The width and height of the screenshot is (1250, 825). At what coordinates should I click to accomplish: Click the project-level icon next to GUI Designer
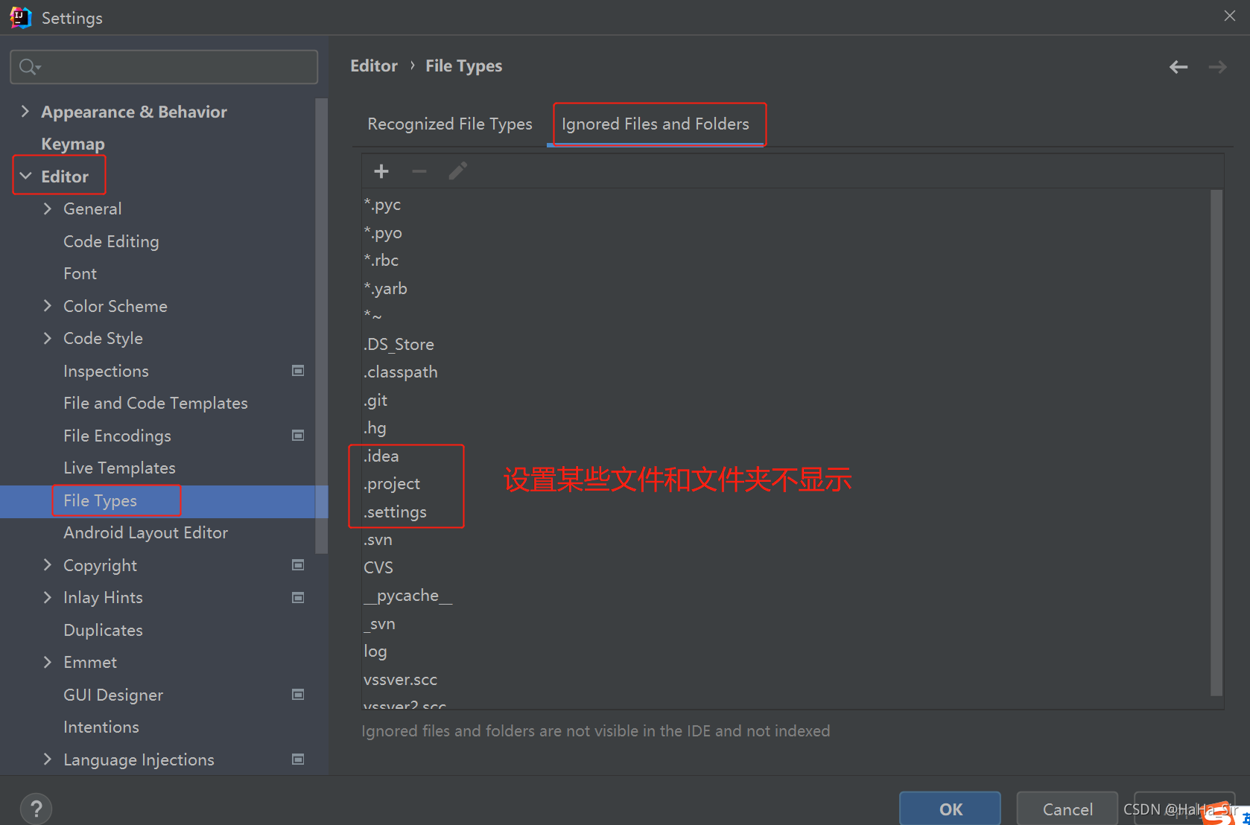point(298,695)
